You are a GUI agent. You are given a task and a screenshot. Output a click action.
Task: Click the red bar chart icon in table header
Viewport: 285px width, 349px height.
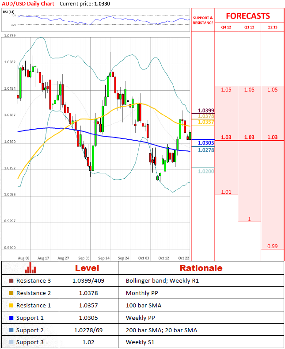pyautogui.click(x=30, y=268)
